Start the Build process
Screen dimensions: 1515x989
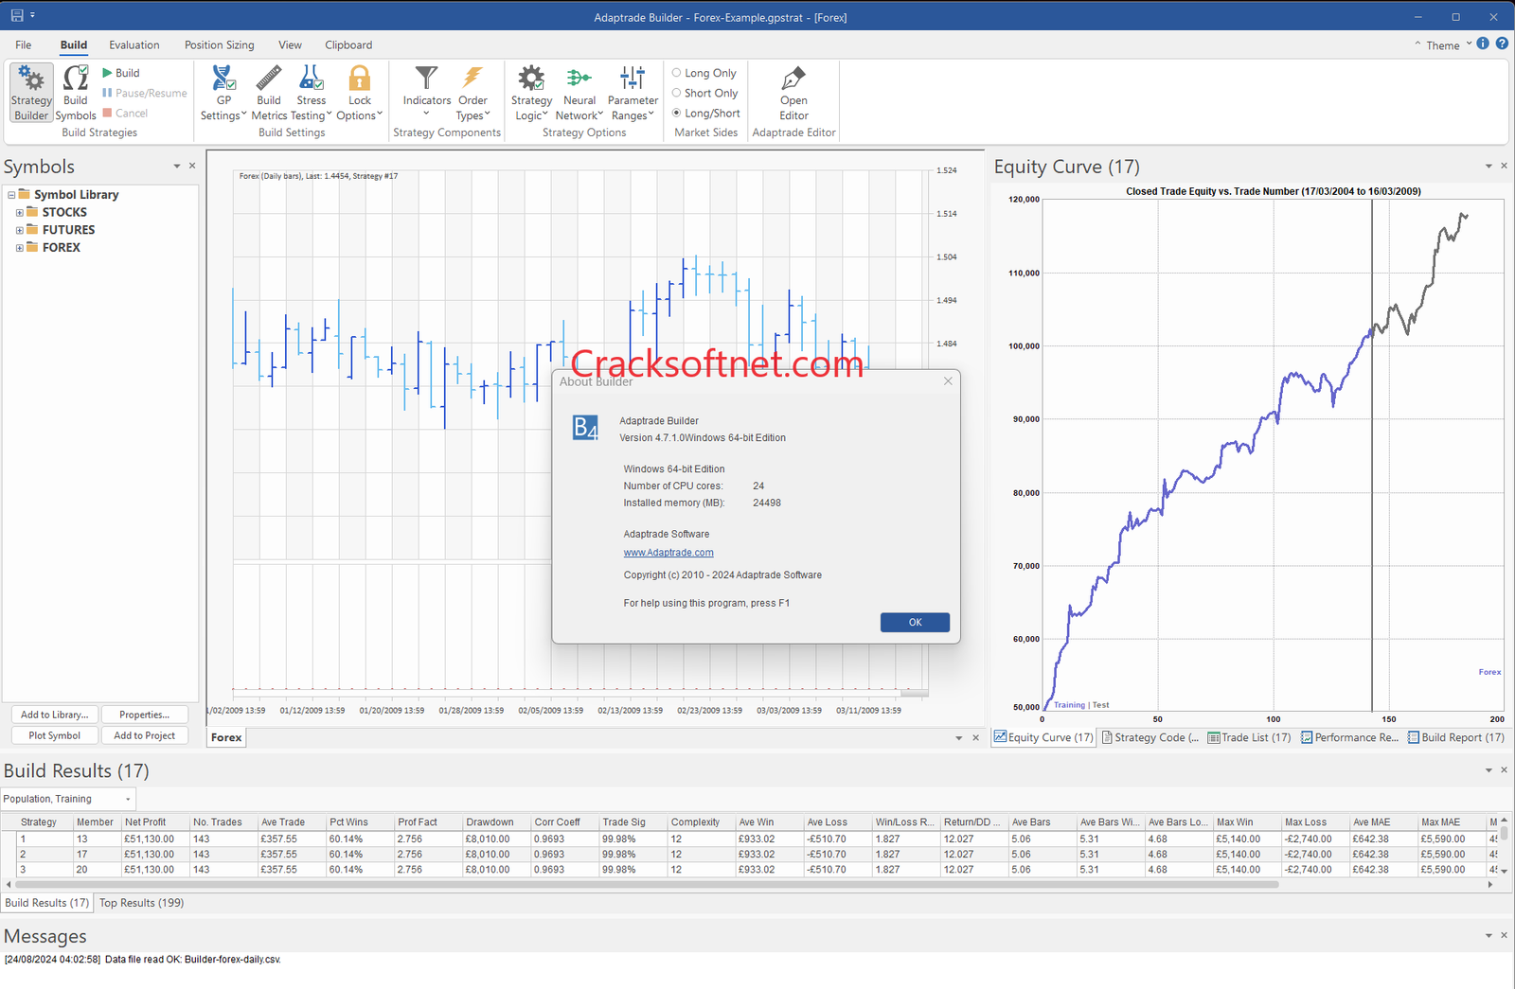[120, 73]
